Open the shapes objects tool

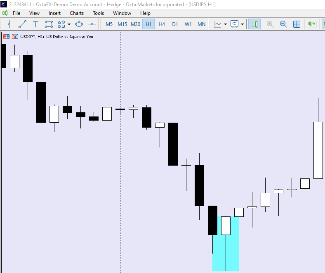[x=61, y=24]
